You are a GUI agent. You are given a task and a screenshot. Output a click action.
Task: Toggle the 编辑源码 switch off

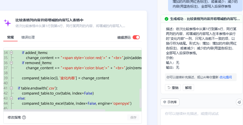(136, 37)
